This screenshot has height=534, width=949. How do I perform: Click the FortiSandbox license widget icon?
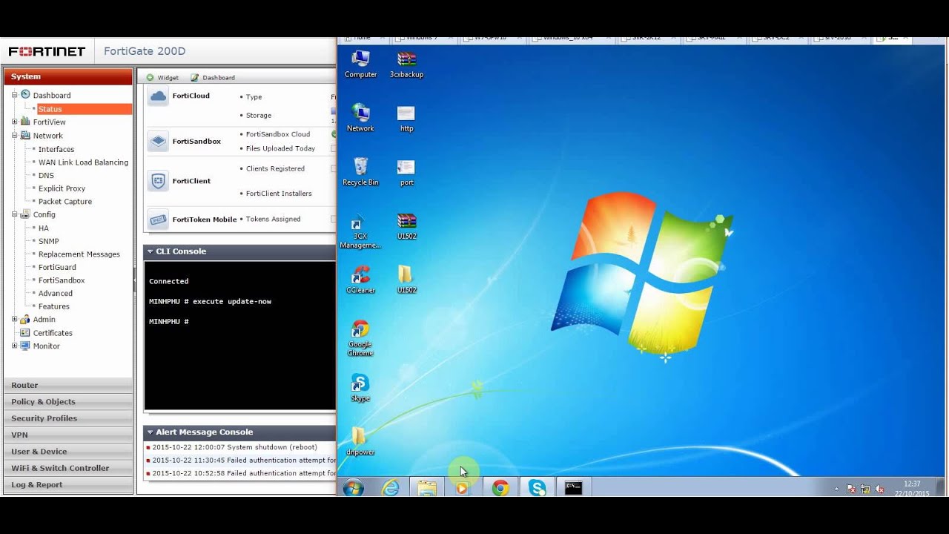[x=158, y=141]
